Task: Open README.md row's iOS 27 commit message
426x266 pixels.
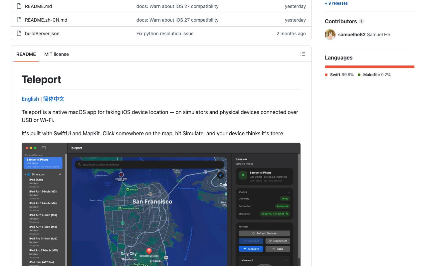Action: coord(177,6)
